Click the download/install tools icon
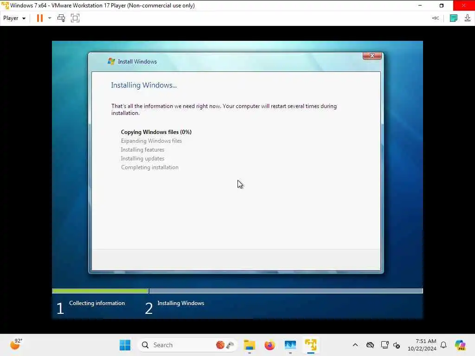The height and width of the screenshot is (356, 475). click(x=468, y=18)
